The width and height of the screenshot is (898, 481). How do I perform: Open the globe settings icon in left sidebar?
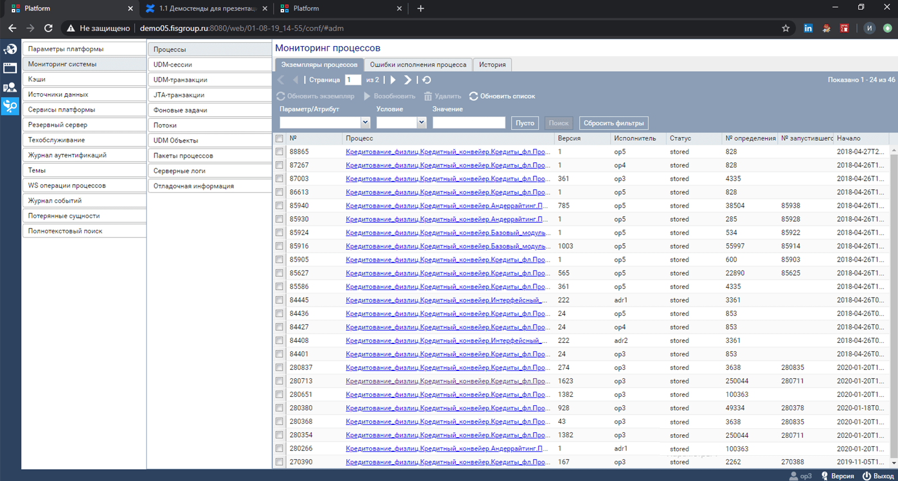pyautogui.click(x=10, y=49)
